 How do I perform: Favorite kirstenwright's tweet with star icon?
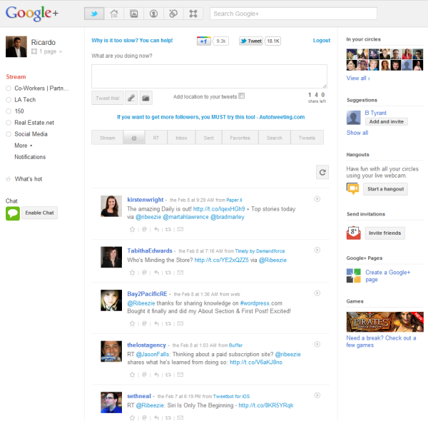tap(132, 229)
